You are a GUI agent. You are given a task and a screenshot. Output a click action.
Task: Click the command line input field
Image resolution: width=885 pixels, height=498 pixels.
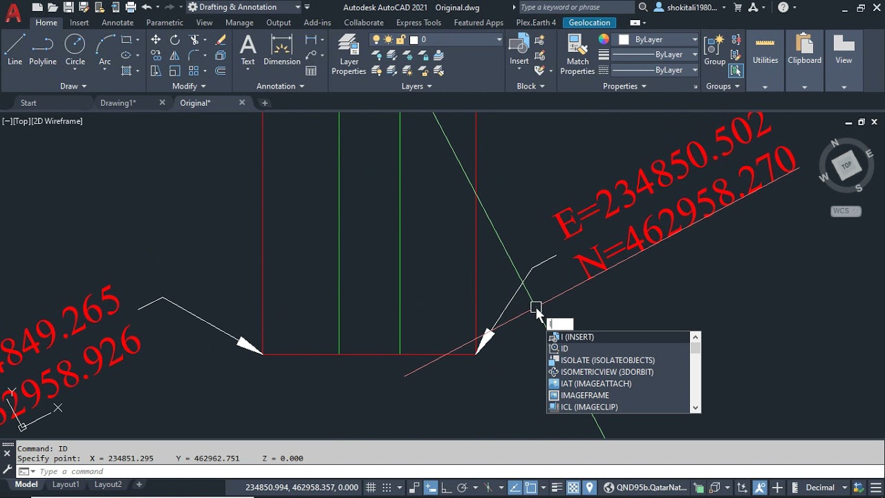(x=442, y=472)
